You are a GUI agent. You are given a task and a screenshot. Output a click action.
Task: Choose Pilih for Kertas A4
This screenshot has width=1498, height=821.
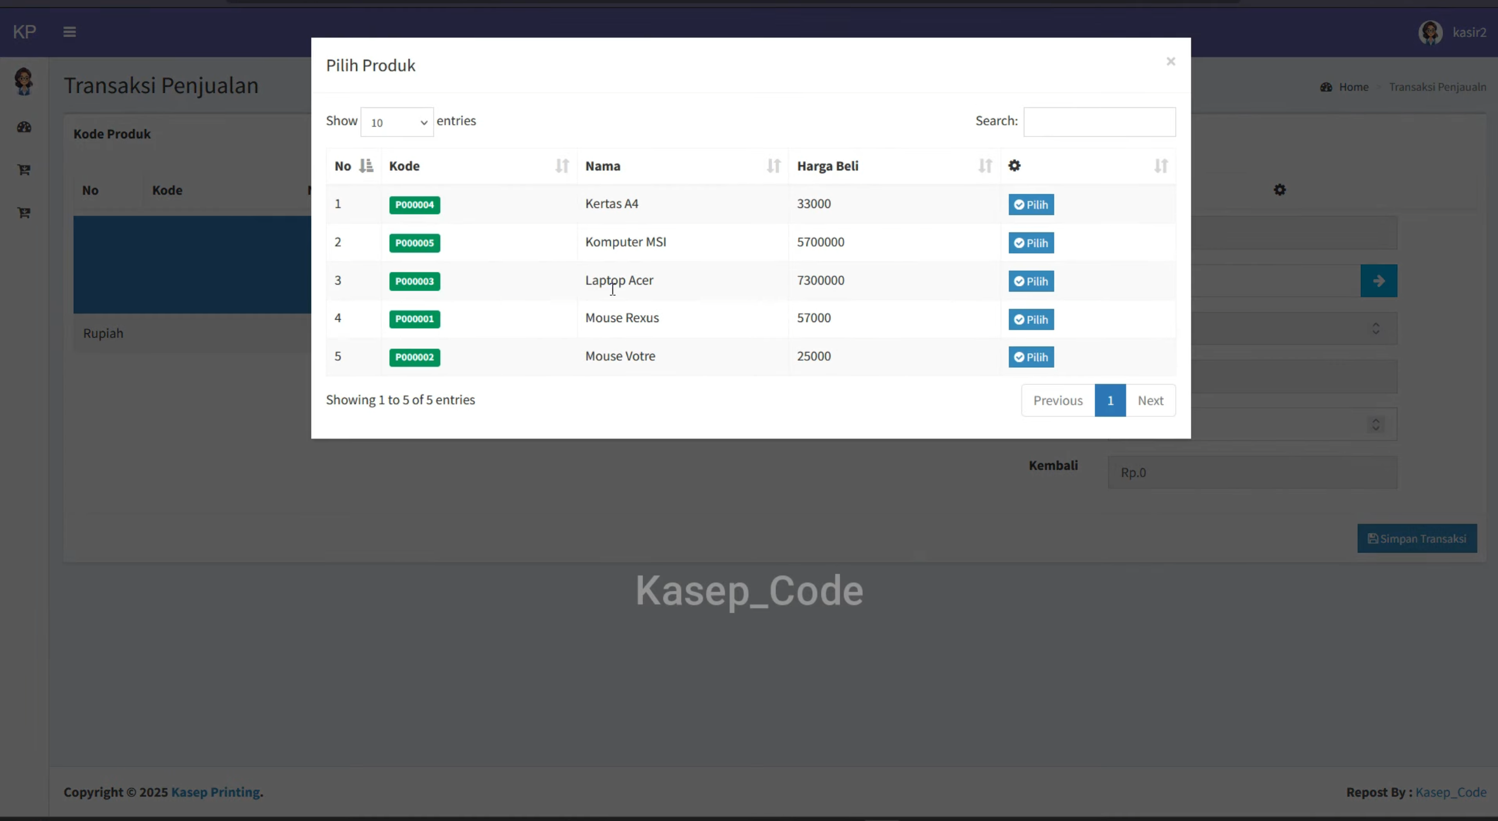click(x=1031, y=204)
